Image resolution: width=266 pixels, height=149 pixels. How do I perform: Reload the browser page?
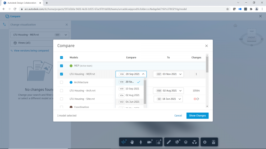(15, 9)
